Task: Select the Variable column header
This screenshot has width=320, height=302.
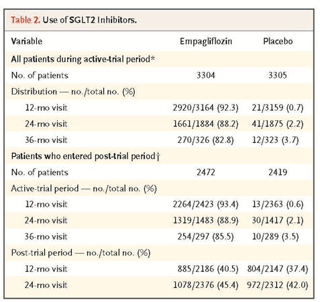Action: [27, 41]
